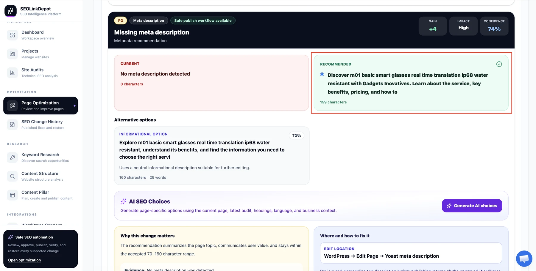Click sparkle icon beside AI SEO Choices

click(x=123, y=201)
